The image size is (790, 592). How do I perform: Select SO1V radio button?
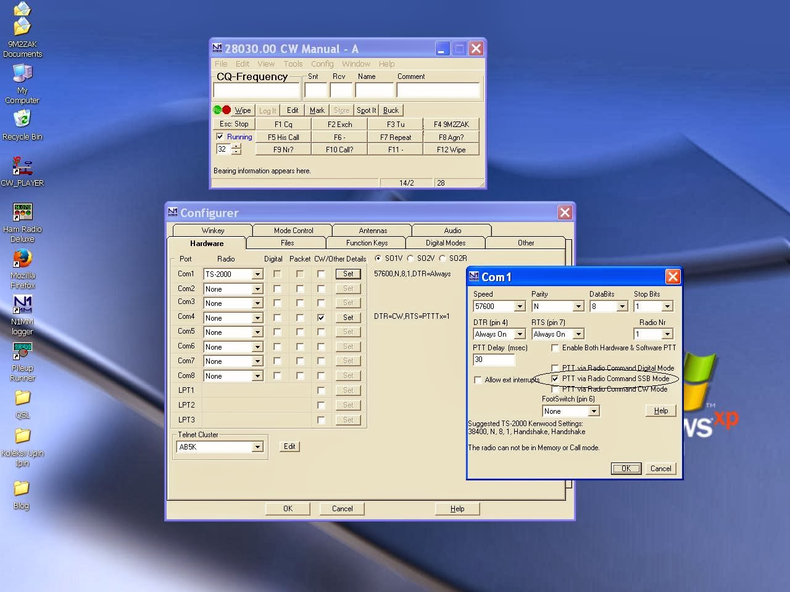click(x=378, y=258)
